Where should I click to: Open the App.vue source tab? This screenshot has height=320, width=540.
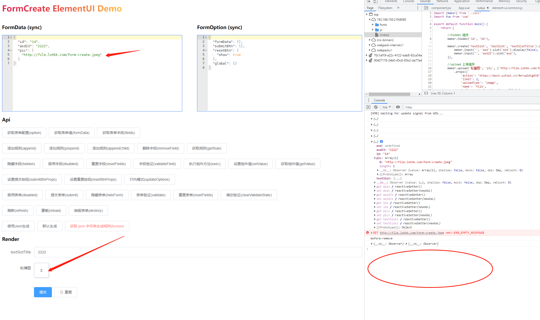point(464,8)
